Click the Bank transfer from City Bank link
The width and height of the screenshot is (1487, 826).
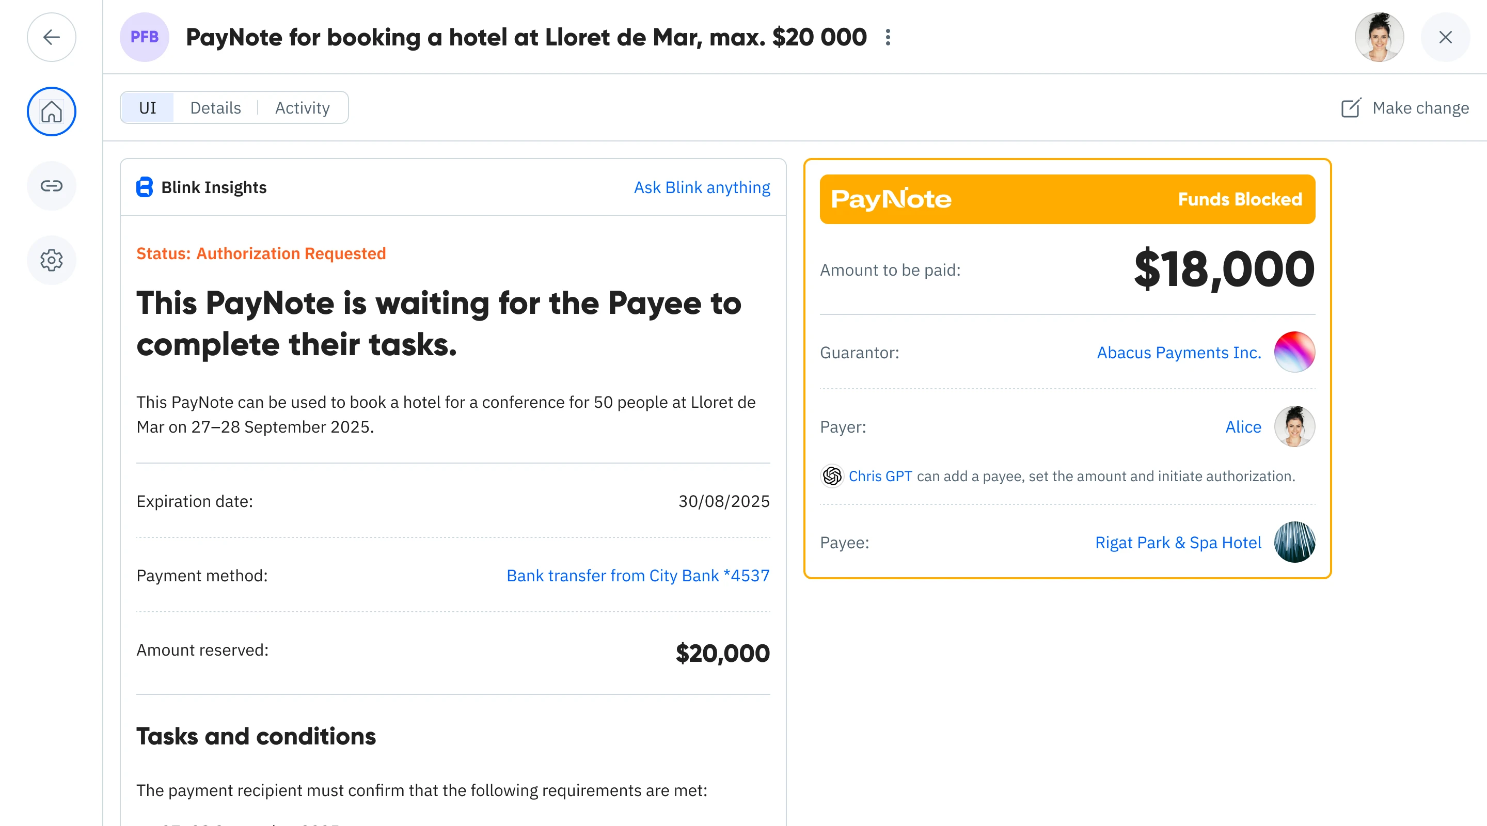638,576
